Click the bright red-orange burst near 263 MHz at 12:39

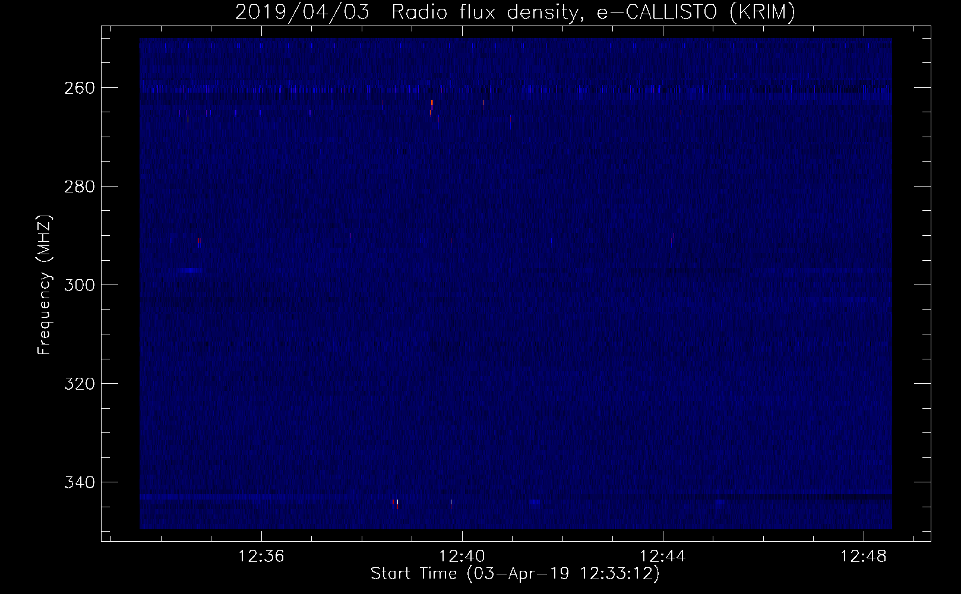[x=432, y=103]
